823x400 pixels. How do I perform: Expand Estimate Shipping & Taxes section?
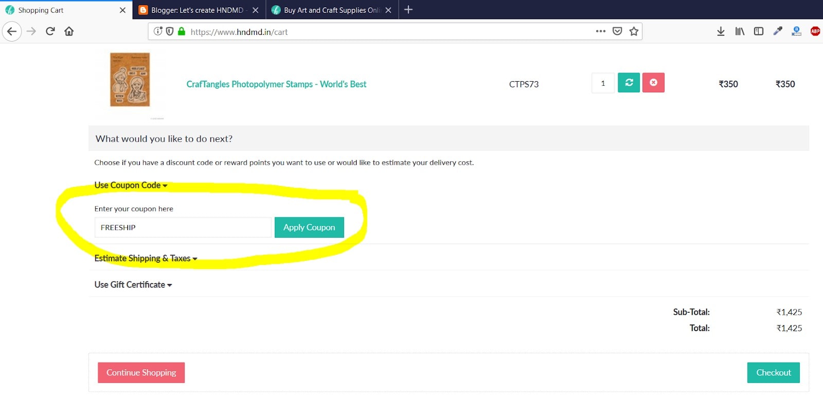(x=146, y=258)
